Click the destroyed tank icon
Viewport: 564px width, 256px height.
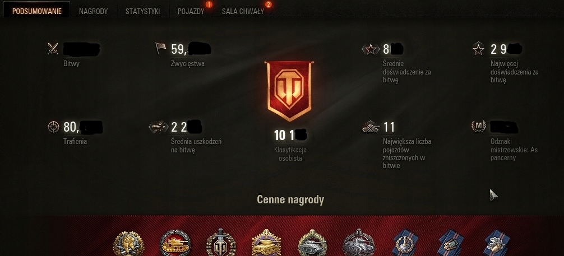371,127
